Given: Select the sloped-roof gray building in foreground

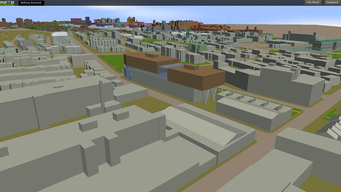Looking at the screenshot, I should click(207, 130).
